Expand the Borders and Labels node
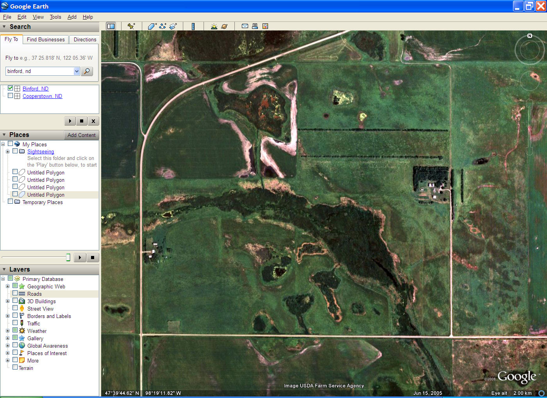 click(x=7, y=316)
